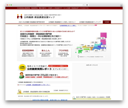Open the お近くの公的融資・資金調達の専門家を探す menu
The image size is (128, 108).
pos(32,22)
